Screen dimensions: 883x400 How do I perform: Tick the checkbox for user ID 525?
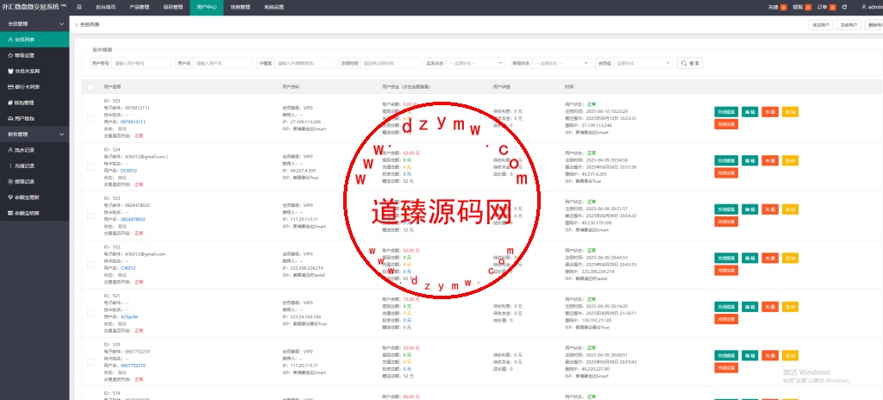(x=91, y=118)
